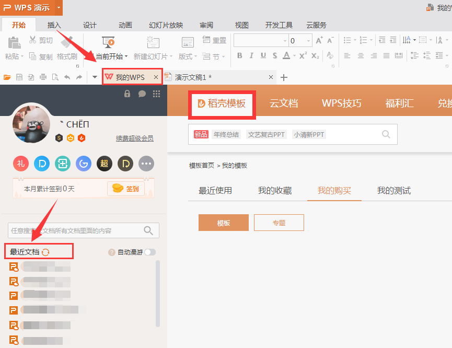Click the 年终总结 search tag
This screenshot has height=348, width=452.
[x=226, y=135]
